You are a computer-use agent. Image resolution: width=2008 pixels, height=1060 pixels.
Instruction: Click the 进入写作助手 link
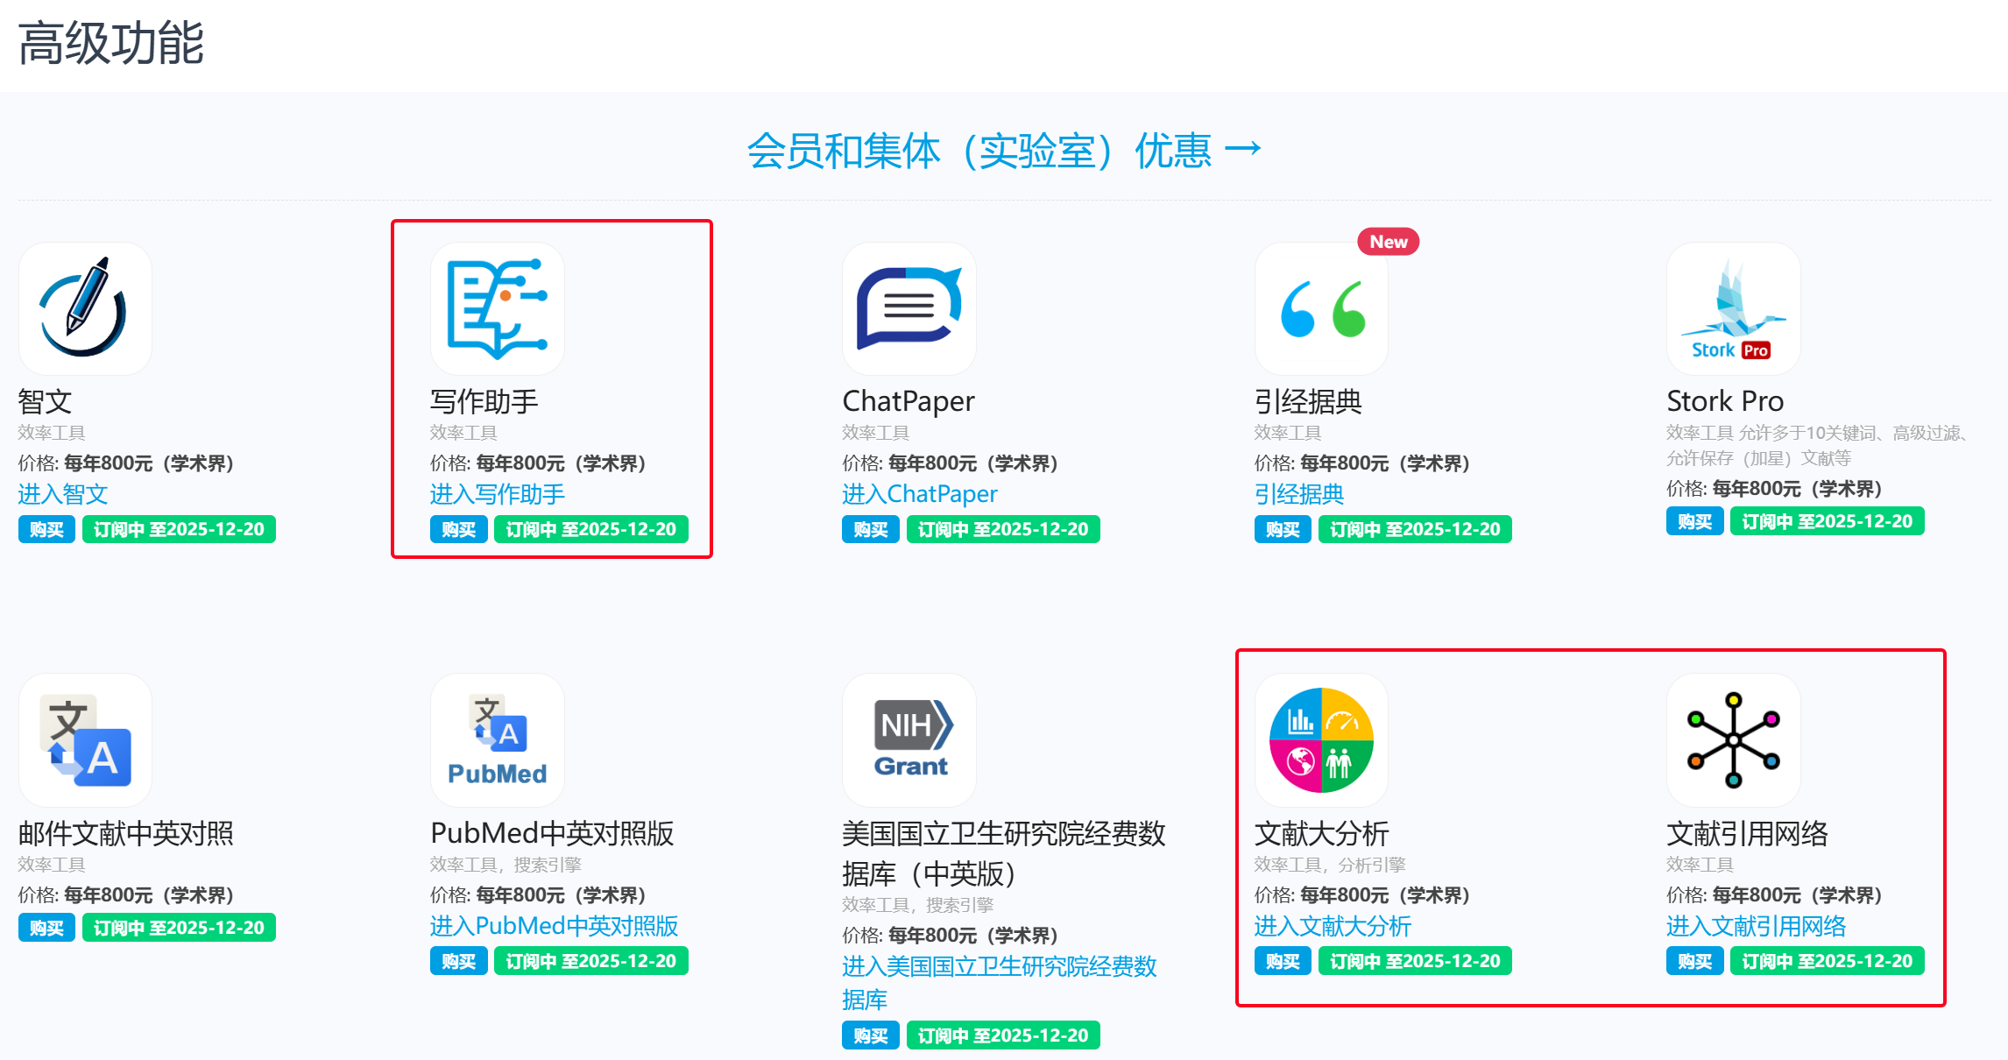[x=497, y=494]
